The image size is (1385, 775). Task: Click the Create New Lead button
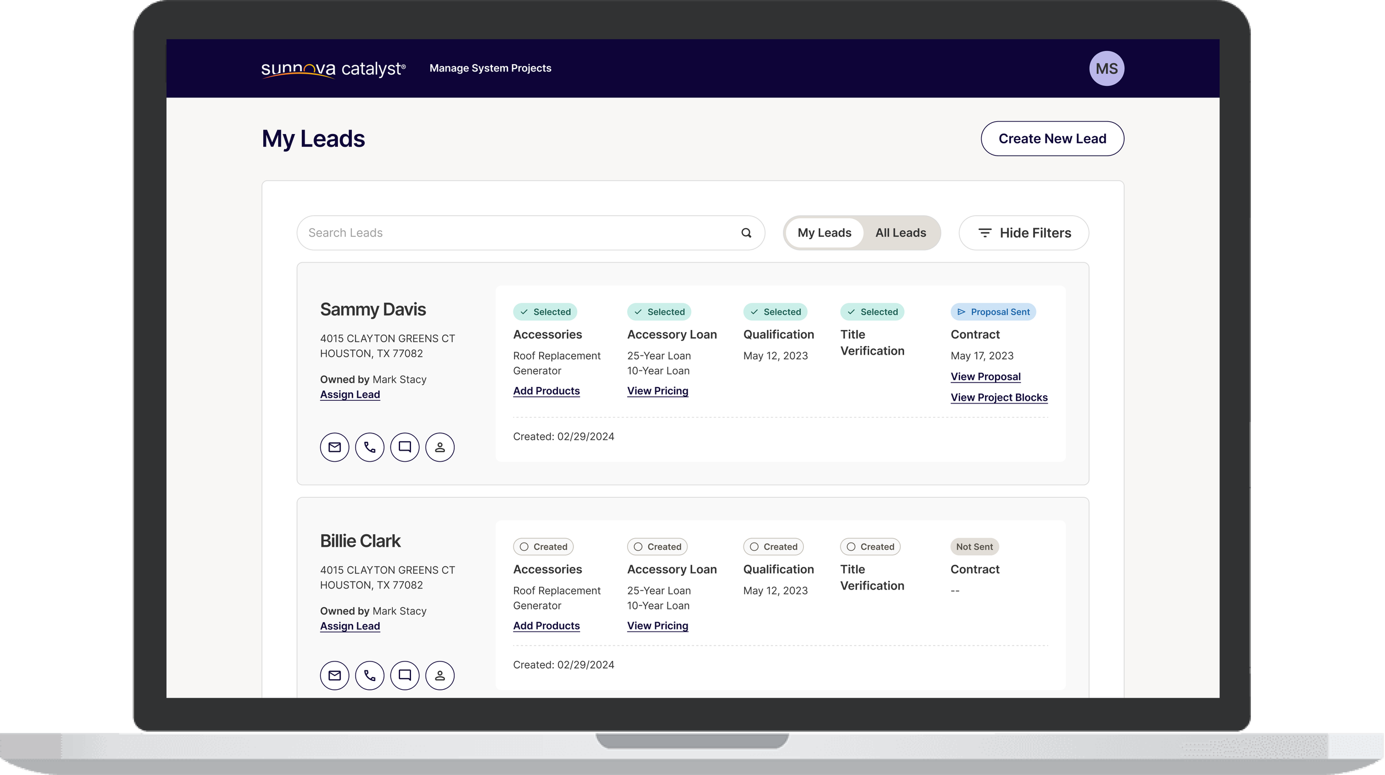(x=1052, y=138)
